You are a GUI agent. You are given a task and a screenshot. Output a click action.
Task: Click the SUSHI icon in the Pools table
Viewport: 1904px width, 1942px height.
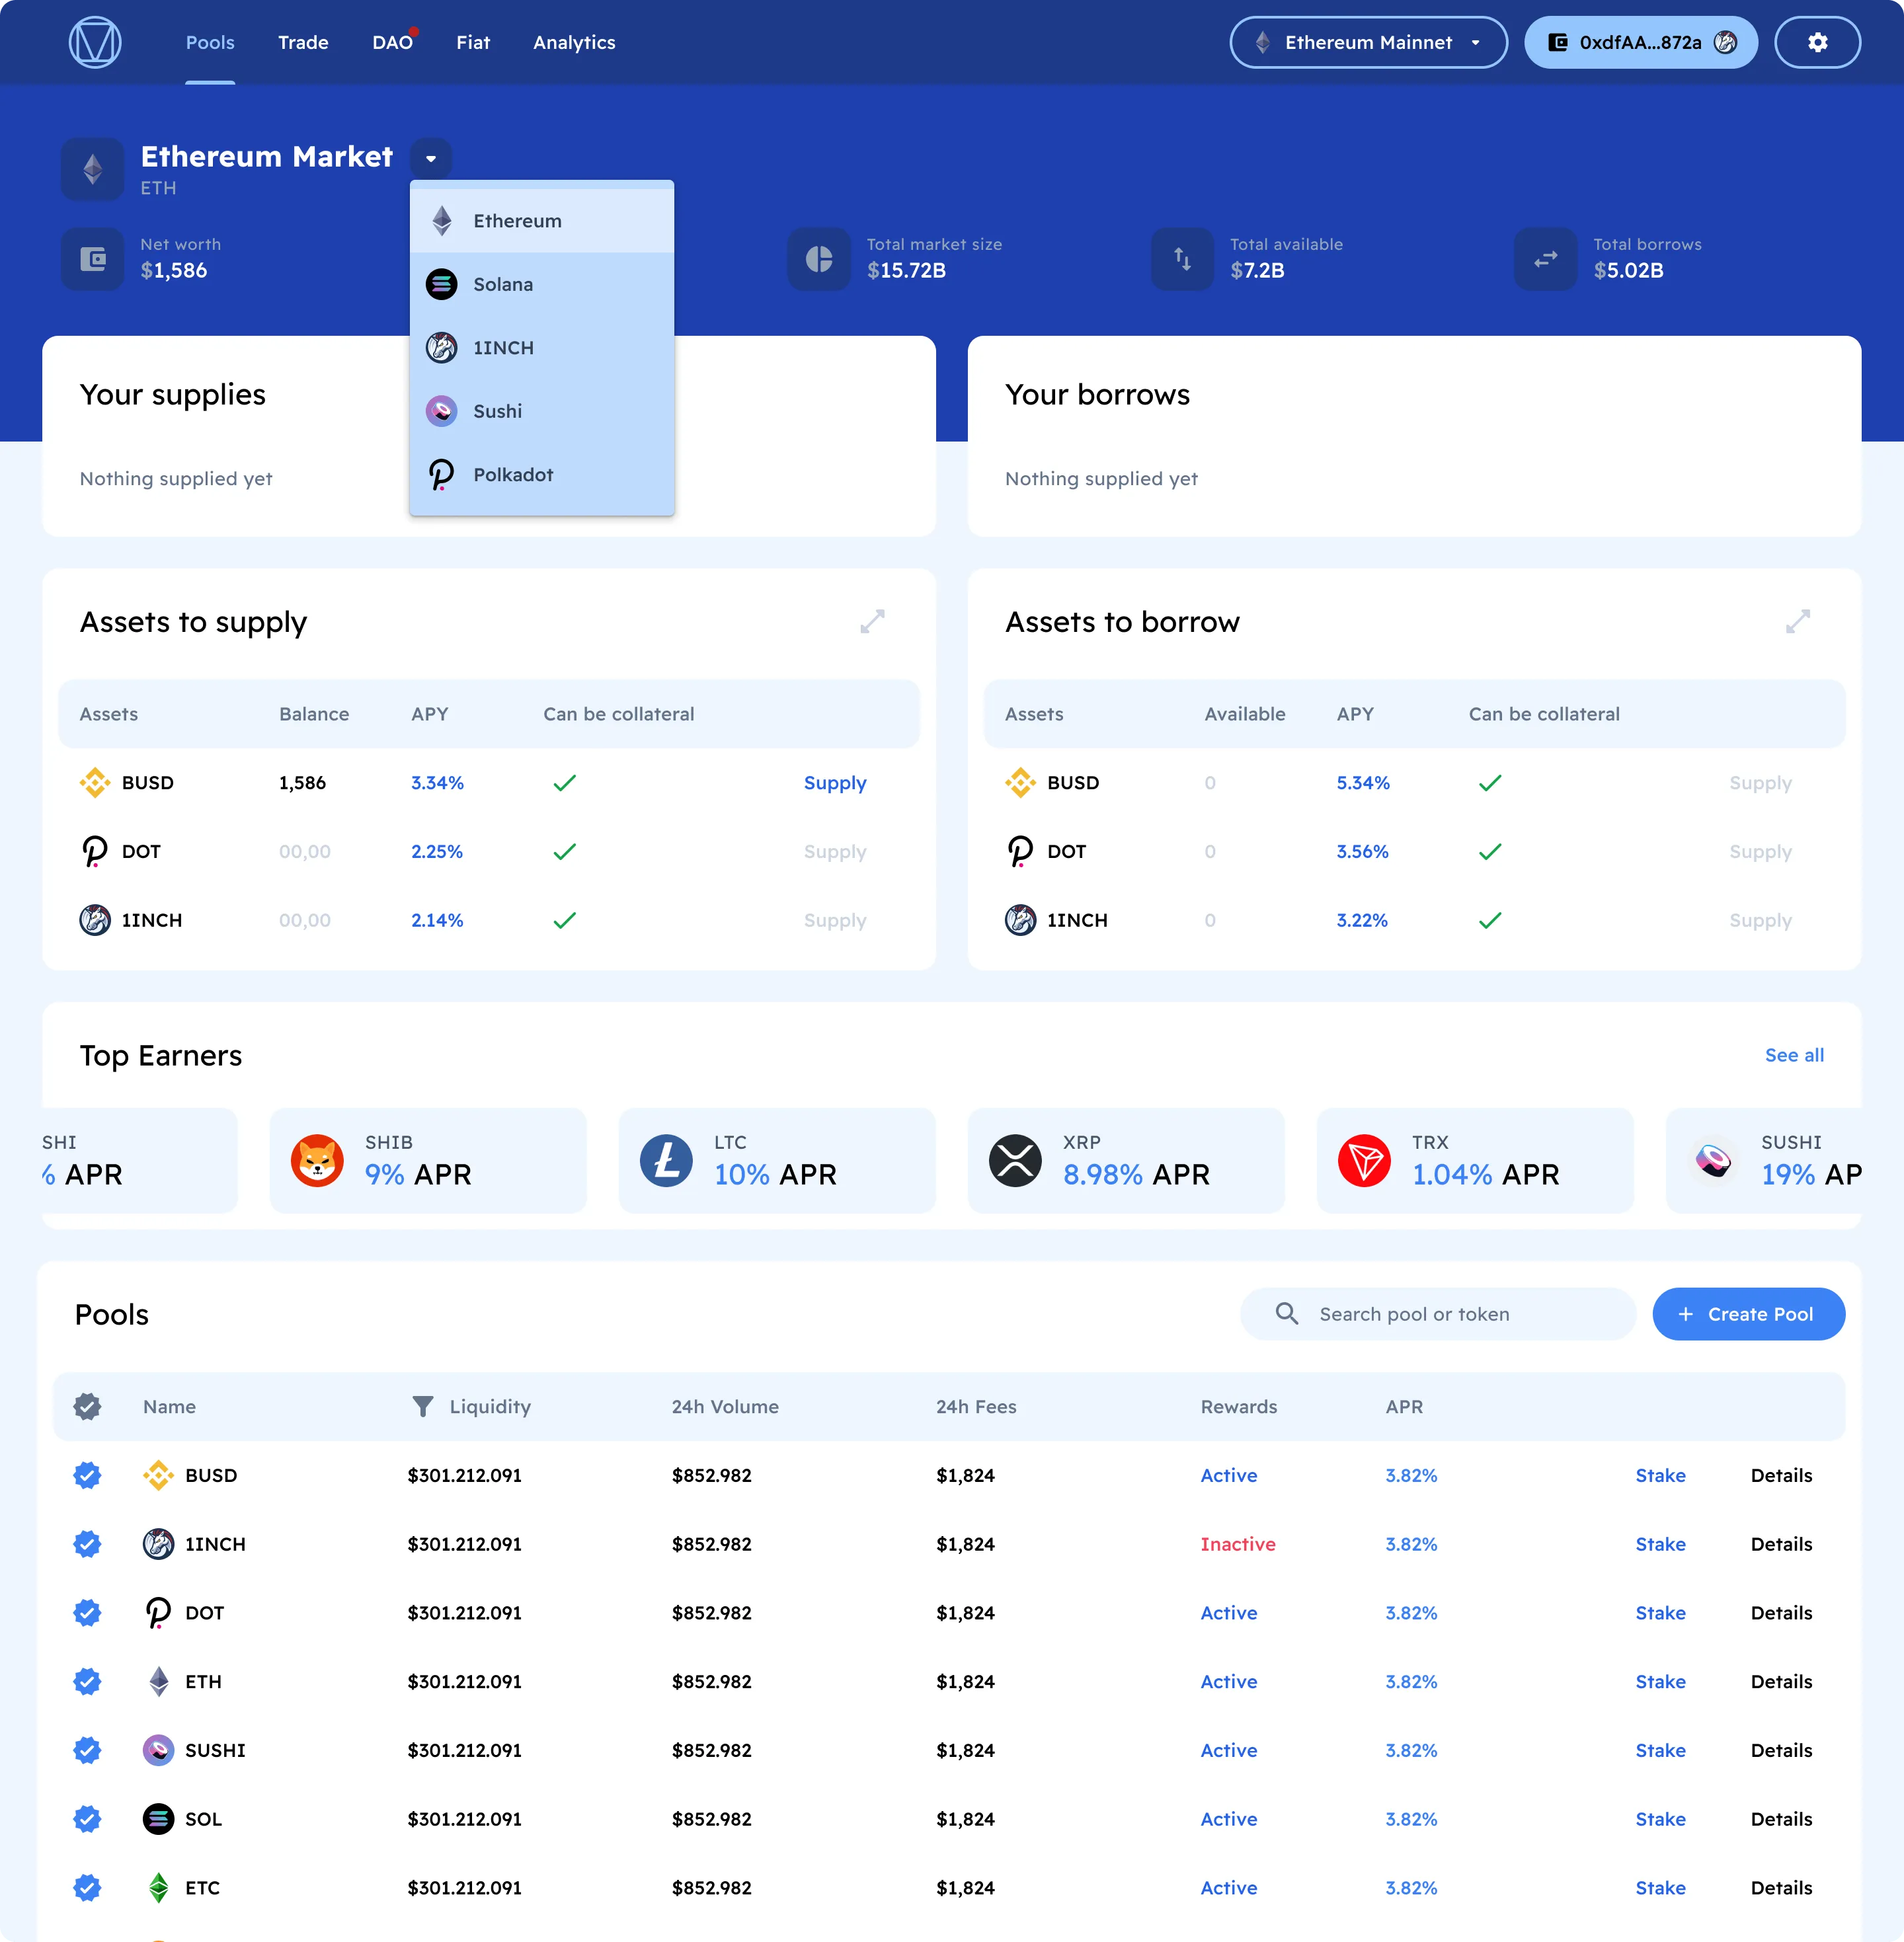[158, 1749]
